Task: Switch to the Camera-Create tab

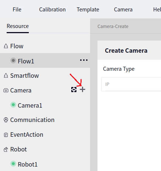Action: pos(113,27)
